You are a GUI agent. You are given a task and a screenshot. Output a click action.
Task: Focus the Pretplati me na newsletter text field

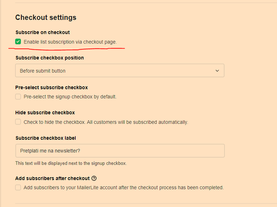click(120, 151)
